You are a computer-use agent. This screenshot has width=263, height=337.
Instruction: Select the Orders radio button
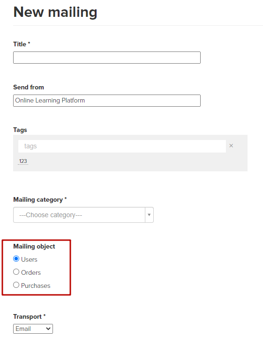16,272
